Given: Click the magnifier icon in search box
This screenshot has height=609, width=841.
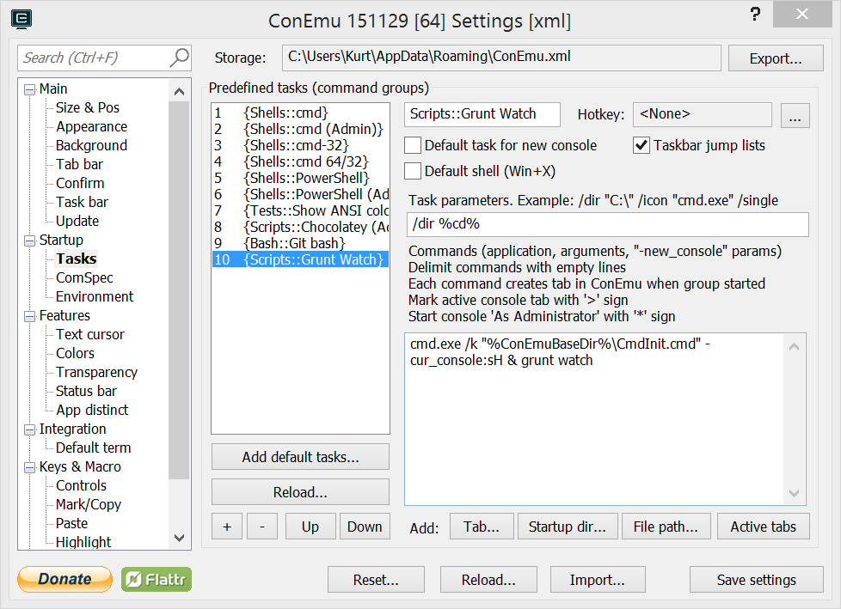Looking at the screenshot, I should 179,58.
